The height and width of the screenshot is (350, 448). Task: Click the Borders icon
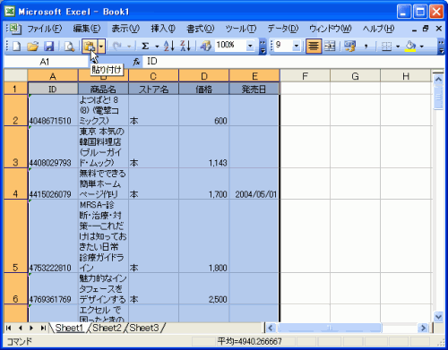point(386,47)
